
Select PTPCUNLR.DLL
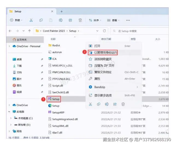(x=59, y=79)
